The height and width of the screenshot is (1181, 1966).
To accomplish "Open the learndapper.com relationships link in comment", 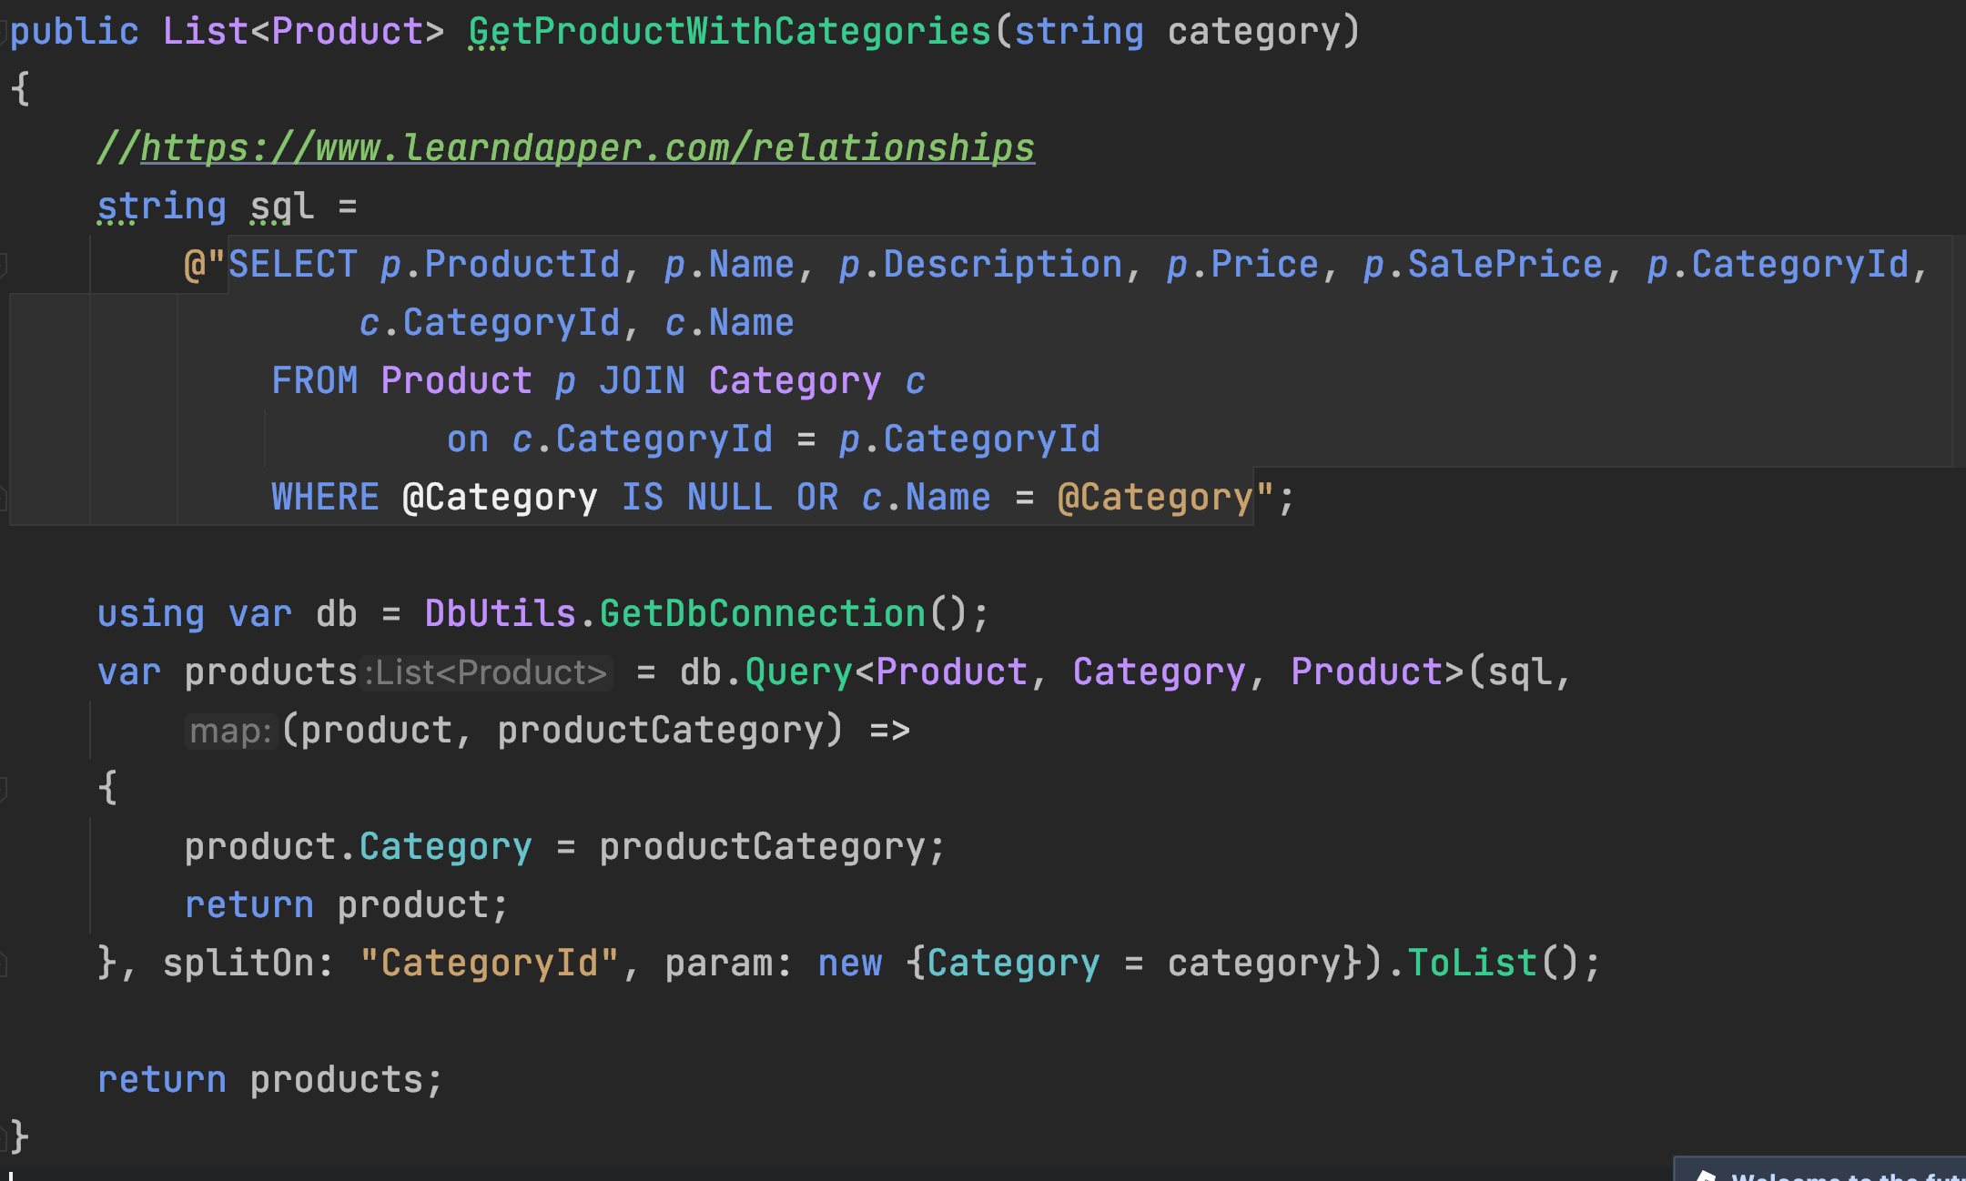I will coord(587,148).
